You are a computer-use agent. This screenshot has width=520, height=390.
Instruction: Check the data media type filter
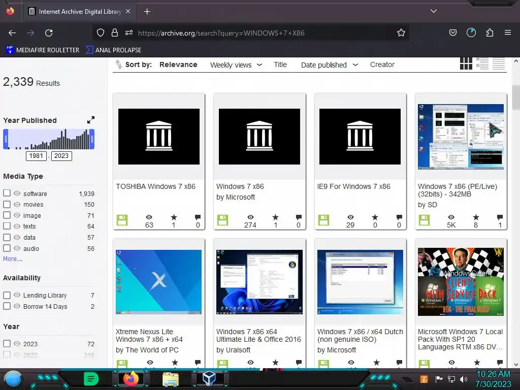tap(7, 237)
